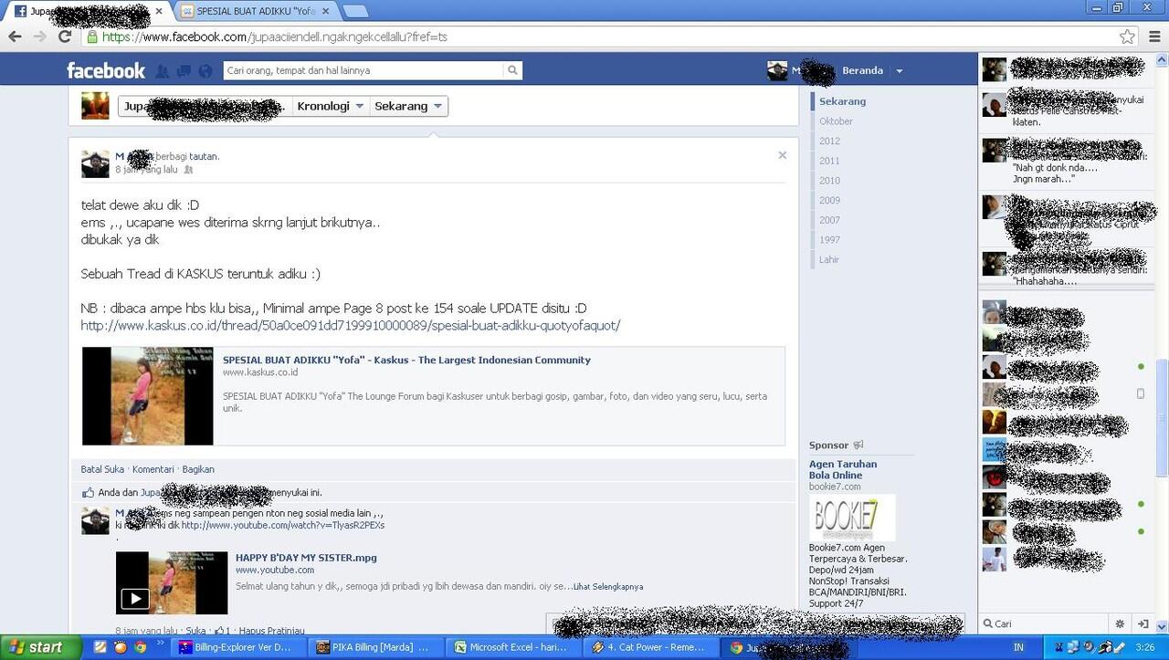Focus chat Cari search field

pos(1044,623)
